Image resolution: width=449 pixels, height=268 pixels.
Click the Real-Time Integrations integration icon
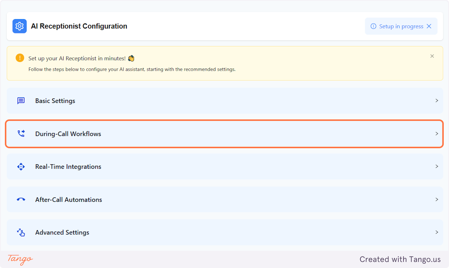click(21, 166)
